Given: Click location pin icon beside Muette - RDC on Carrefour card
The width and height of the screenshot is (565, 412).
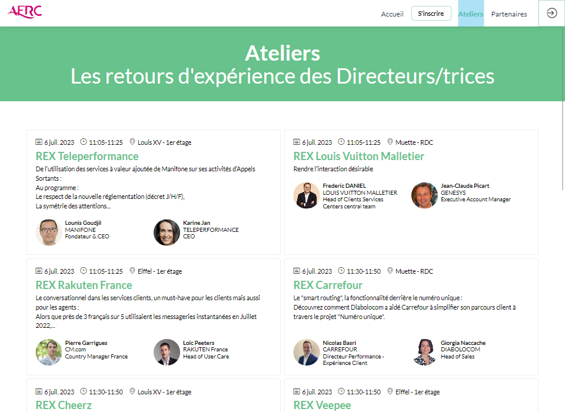Looking at the screenshot, I should point(390,270).
